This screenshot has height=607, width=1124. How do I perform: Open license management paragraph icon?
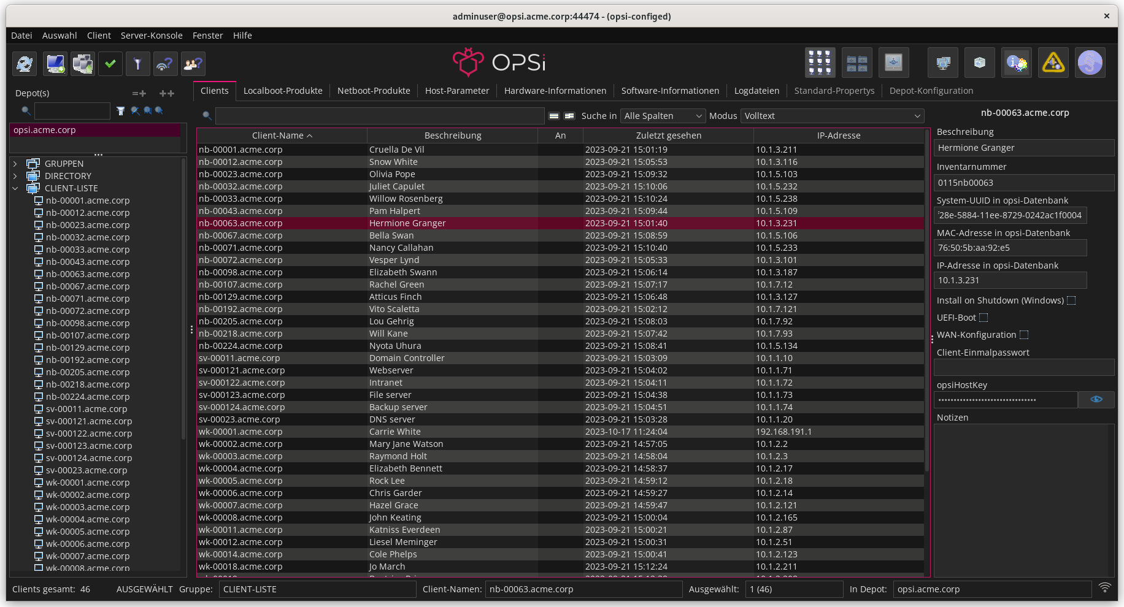tap(1090, 63)
